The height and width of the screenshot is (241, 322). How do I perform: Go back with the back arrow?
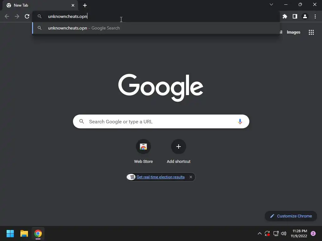pos(7,16)
